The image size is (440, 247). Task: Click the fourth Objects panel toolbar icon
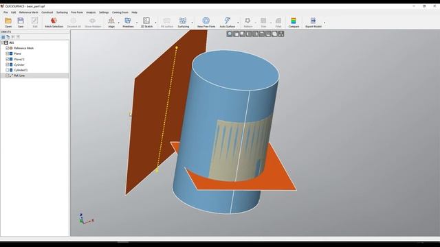(x=19, y=37)
